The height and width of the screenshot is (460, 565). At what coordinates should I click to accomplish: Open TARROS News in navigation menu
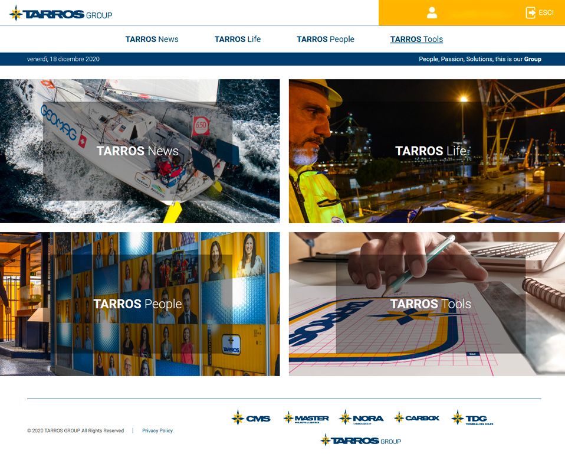point(152,40)
